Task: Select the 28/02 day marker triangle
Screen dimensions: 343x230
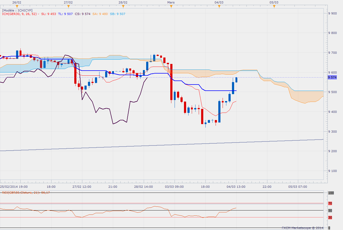Action: click(123, 6)
